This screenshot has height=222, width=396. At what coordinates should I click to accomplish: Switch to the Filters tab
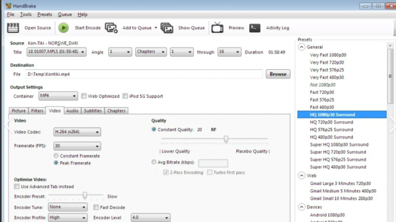37,111
